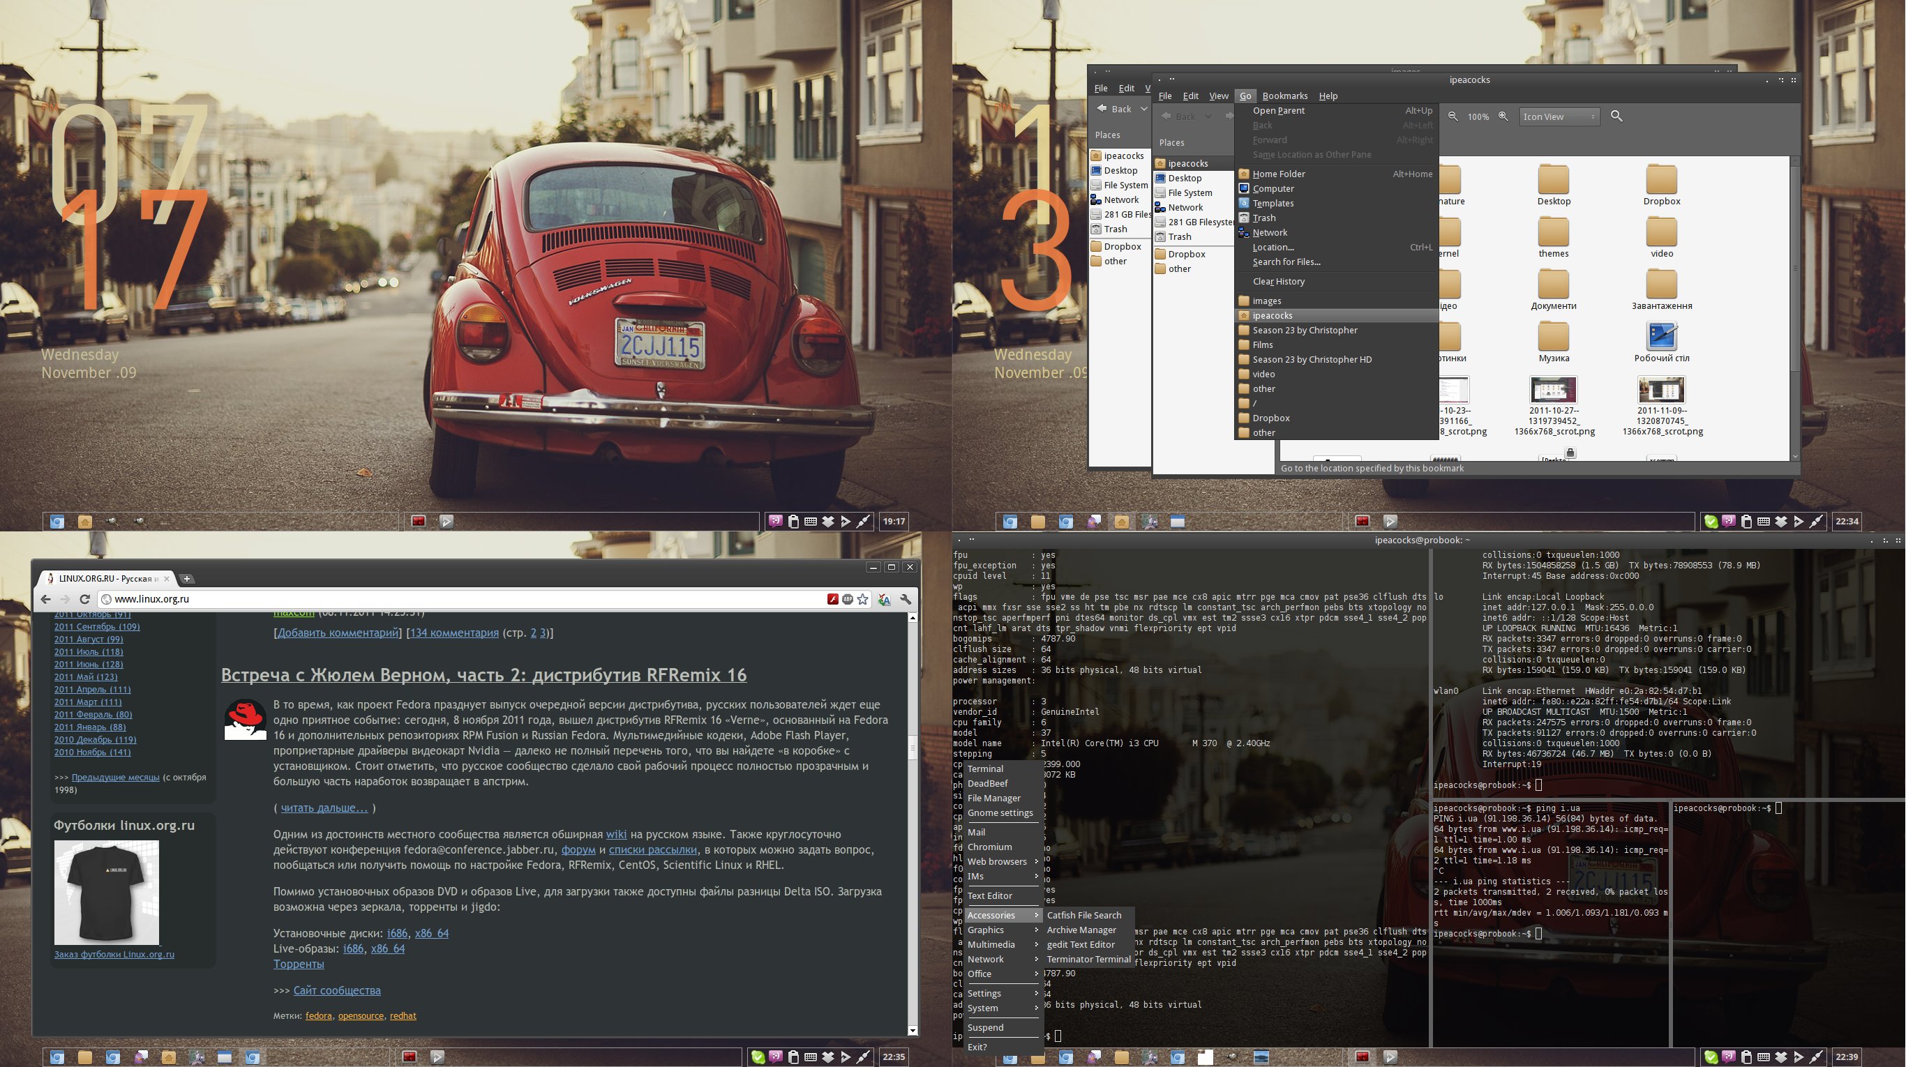Image resolution: width=1906 pixels, height=1067 pixels.
Task: Launch Terminator Terminal from Accessories
Action: [x=1088, y=960]
